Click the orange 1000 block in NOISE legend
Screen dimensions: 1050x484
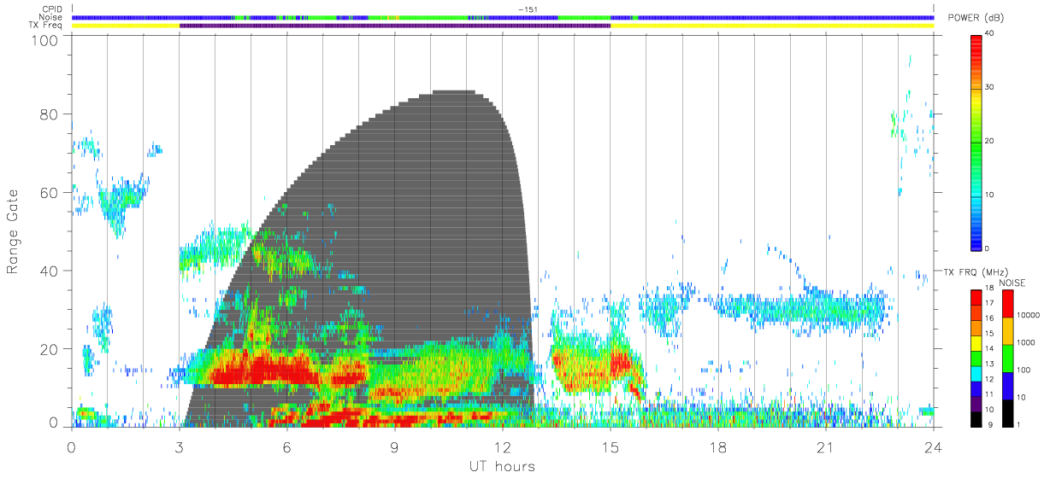point(1006,331)
